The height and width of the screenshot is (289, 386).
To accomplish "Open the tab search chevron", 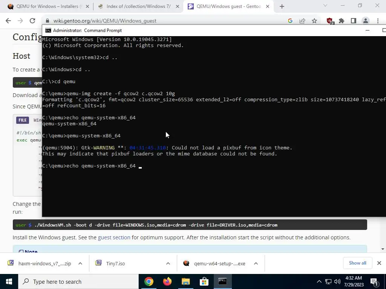I will [325, 5].
